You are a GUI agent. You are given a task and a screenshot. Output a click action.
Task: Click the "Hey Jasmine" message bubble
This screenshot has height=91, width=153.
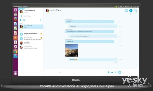point(93,26)
